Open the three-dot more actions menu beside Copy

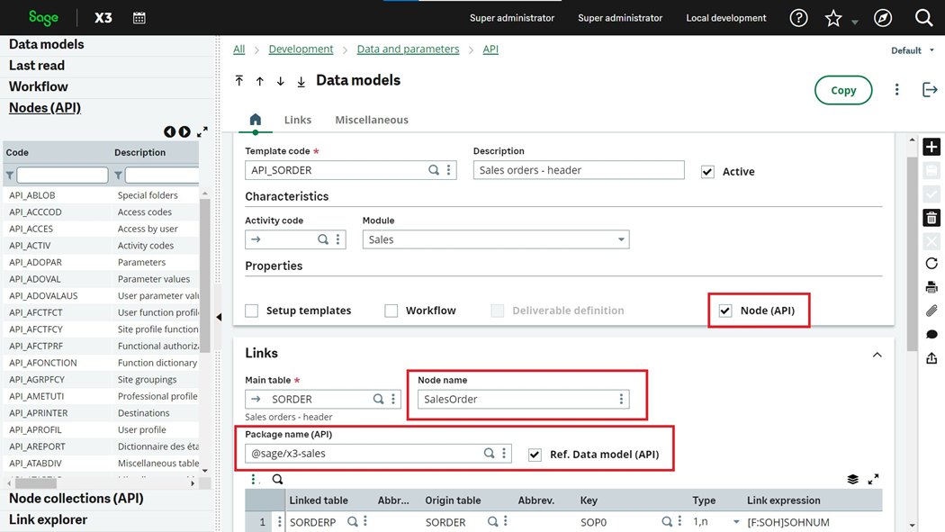tap(896, 90)
